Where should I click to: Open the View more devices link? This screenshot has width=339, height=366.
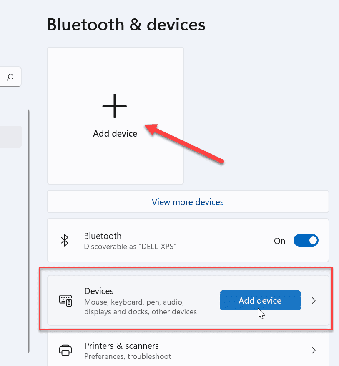tap(188, 202)
